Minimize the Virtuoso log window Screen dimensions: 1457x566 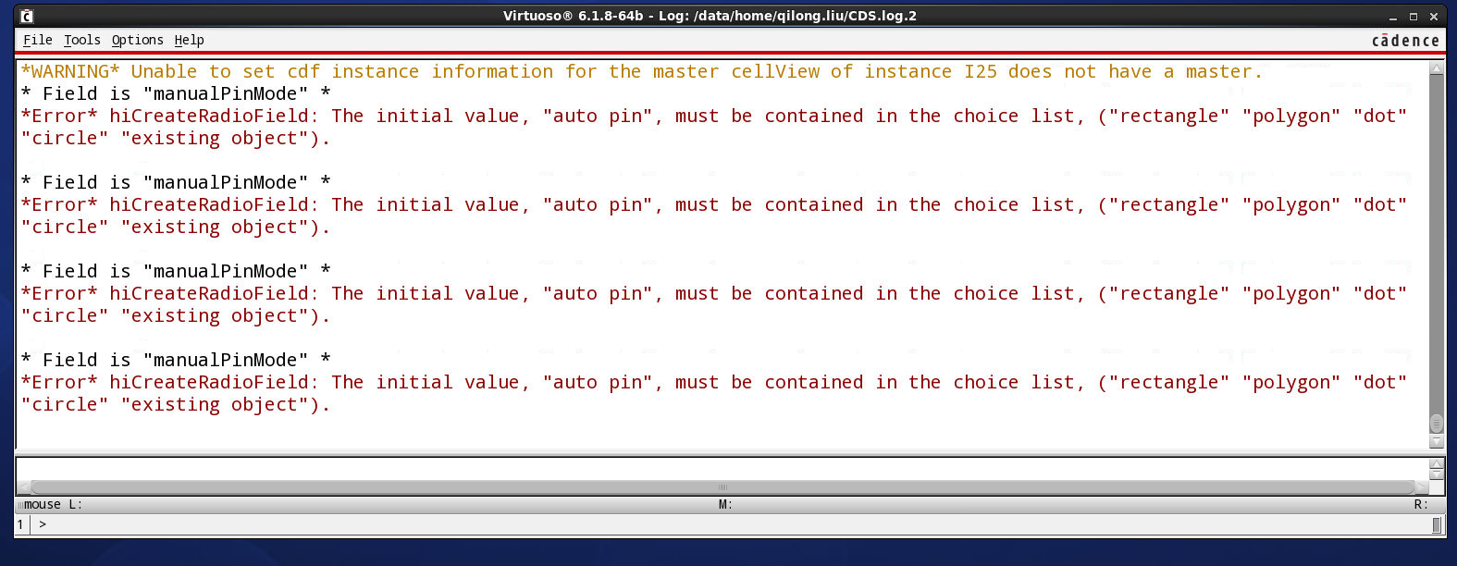click(1393, 17)
